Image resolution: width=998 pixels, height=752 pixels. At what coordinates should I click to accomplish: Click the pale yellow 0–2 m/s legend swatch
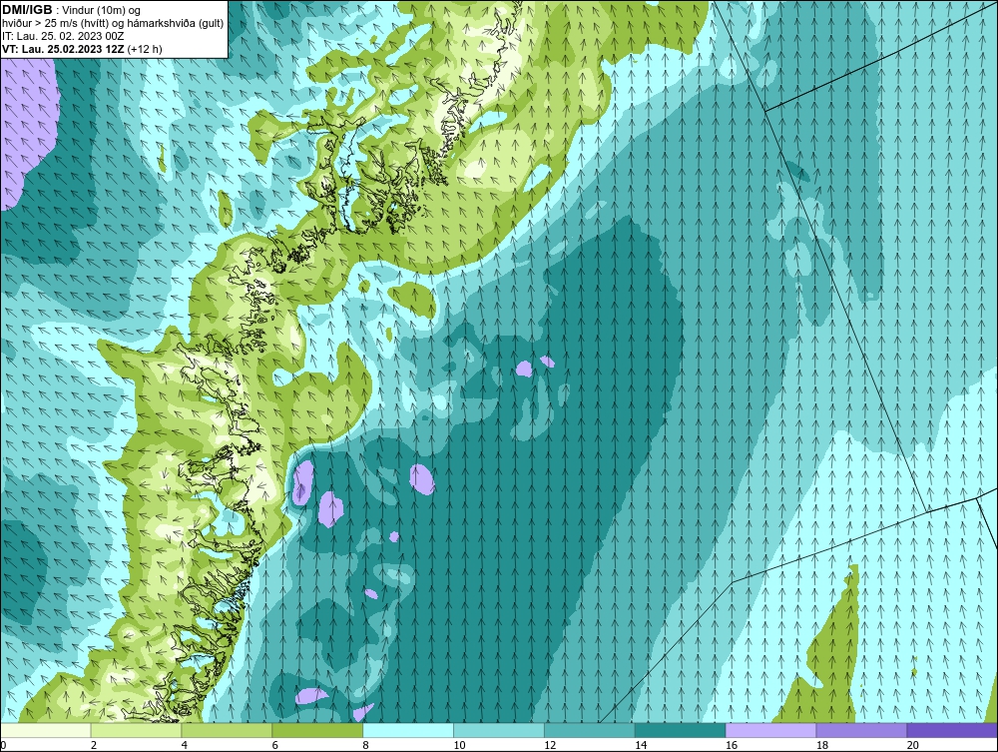point(46,730)
